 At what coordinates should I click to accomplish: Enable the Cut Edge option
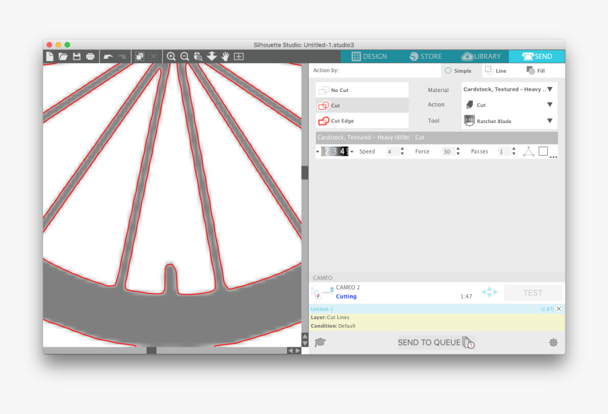(361, 120)
